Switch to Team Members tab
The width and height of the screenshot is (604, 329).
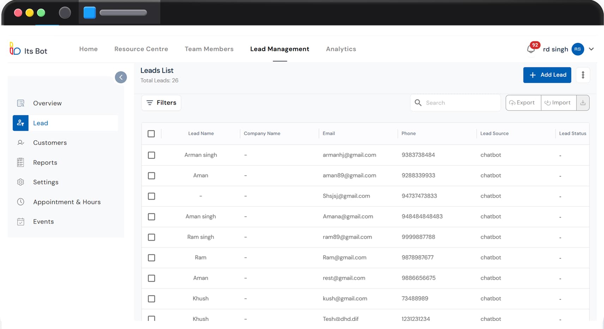point(209,49)
